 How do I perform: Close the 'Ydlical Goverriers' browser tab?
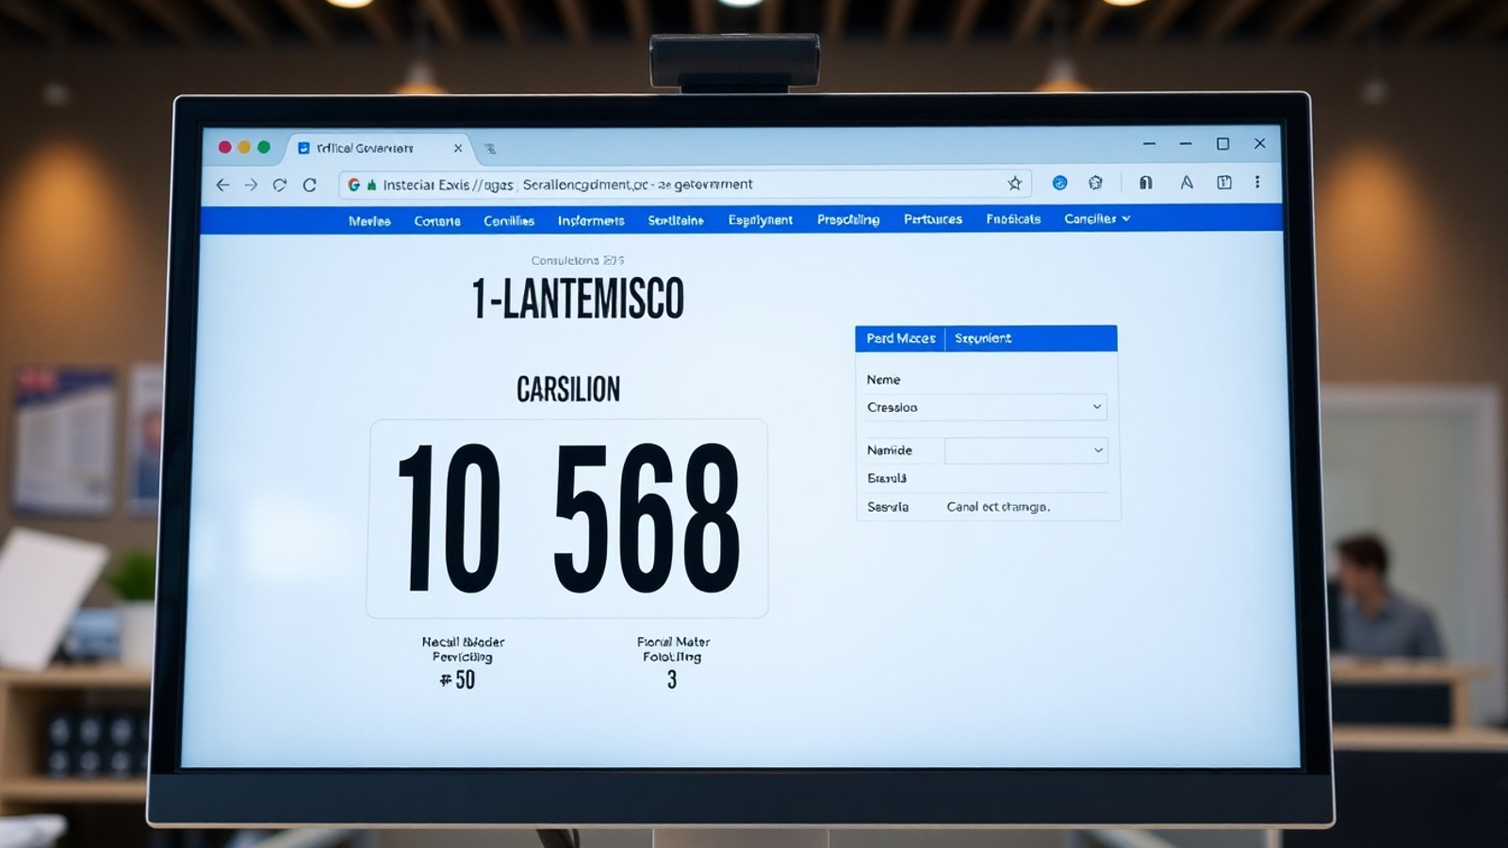458,148
